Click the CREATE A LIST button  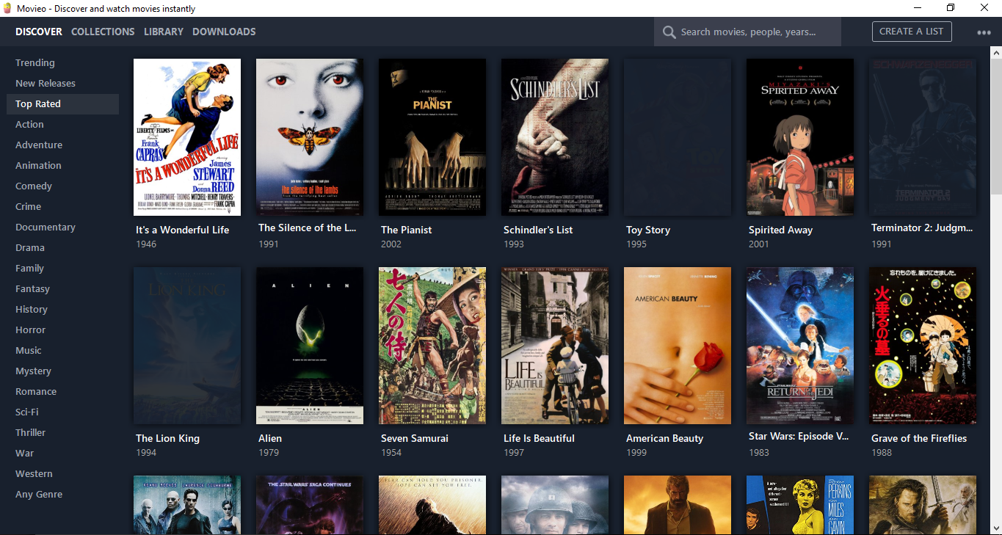point(912,32)
